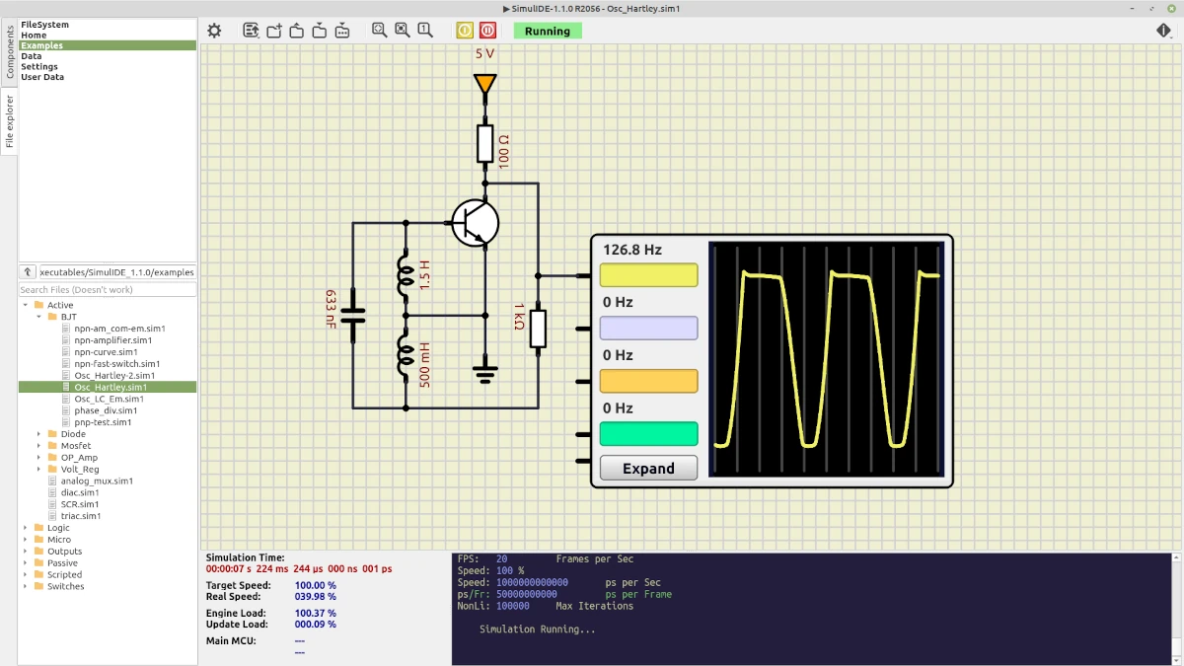This screenshot has width=1184, height=666.
Task: Click the info icon at top right
Action: (x=1164, y=31)
